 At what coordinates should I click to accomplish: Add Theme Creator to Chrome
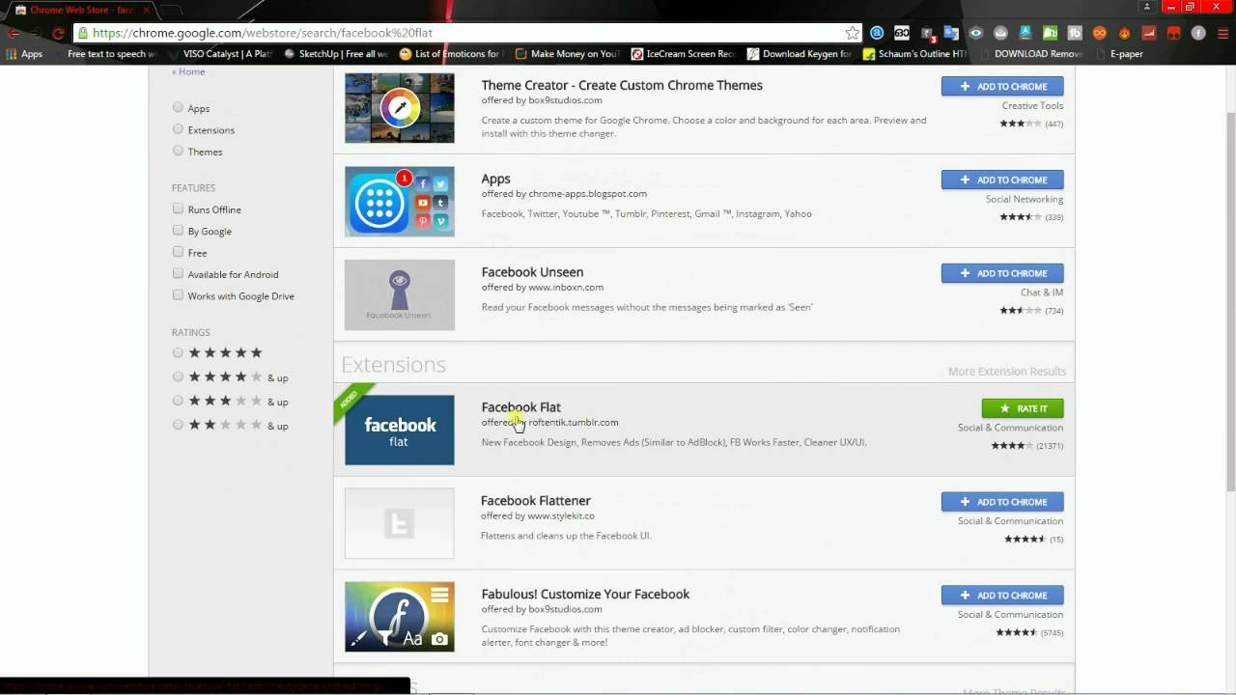[x=1002, y=86]
